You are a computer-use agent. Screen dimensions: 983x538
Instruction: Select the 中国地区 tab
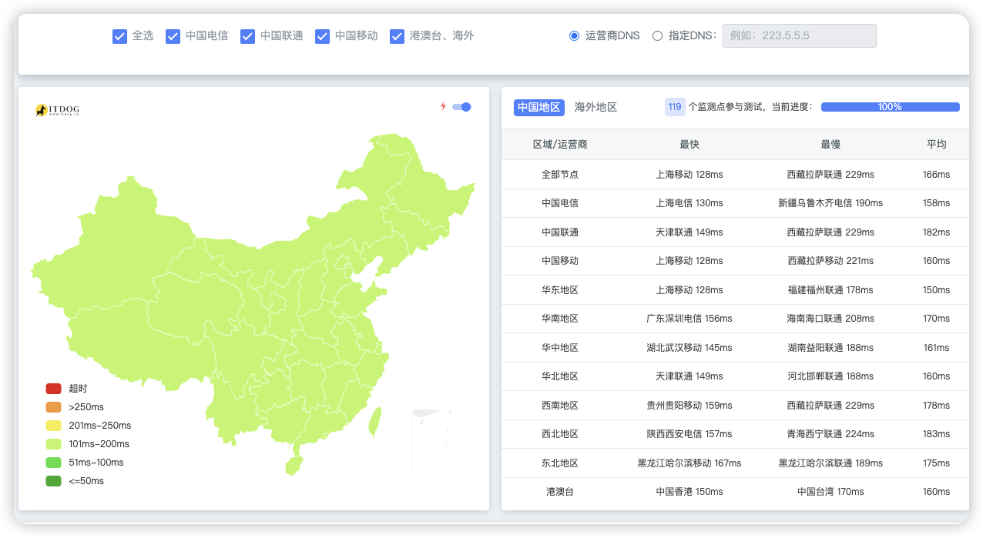[538, 107]
